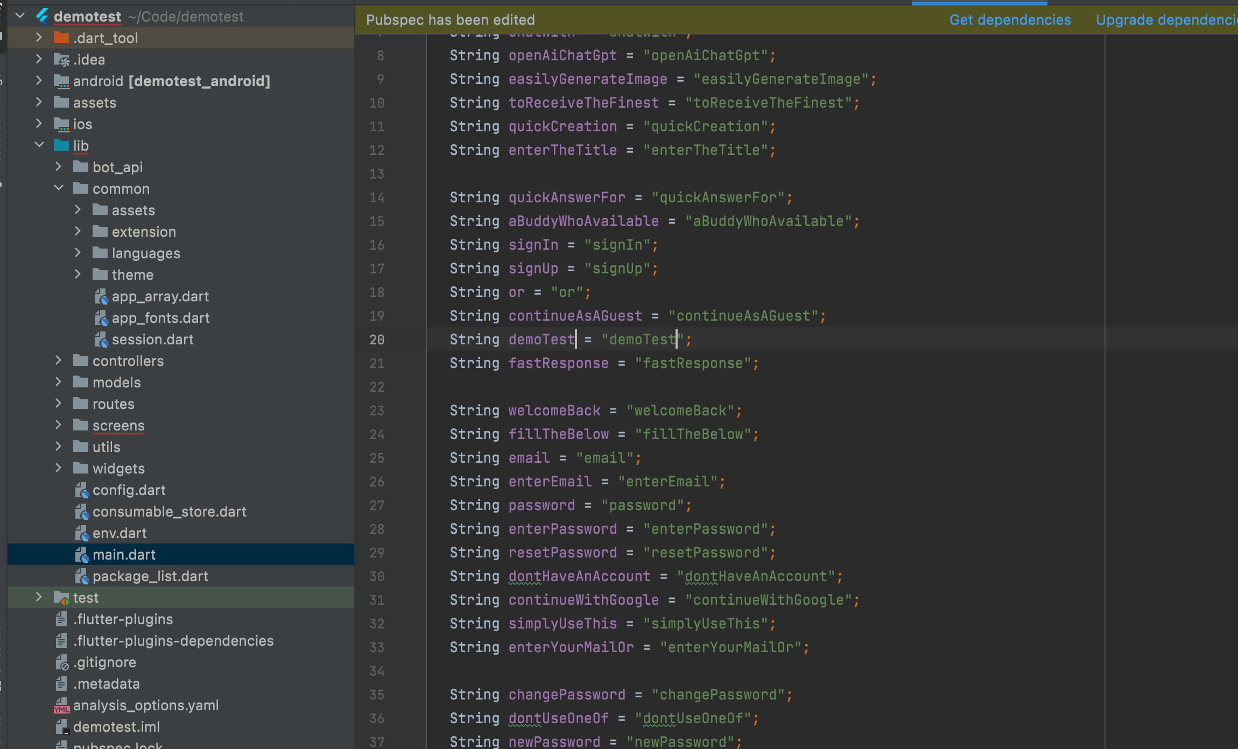Click the Get dependencies link
1238x749 pixels.
pos(1010,19)
